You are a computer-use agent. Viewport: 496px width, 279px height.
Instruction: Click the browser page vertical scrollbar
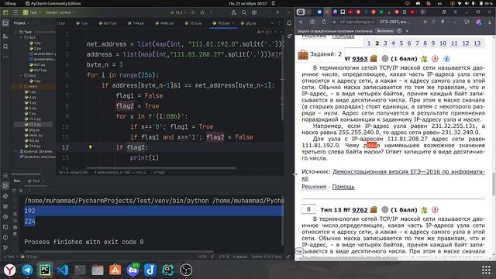coord(494,184)
